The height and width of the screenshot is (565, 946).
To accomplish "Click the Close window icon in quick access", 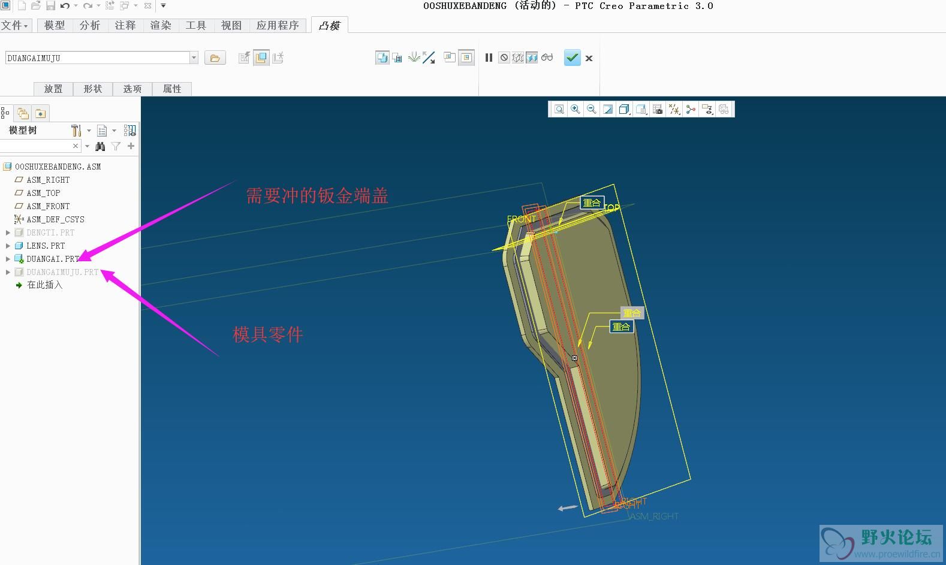I will coord(148,6).
